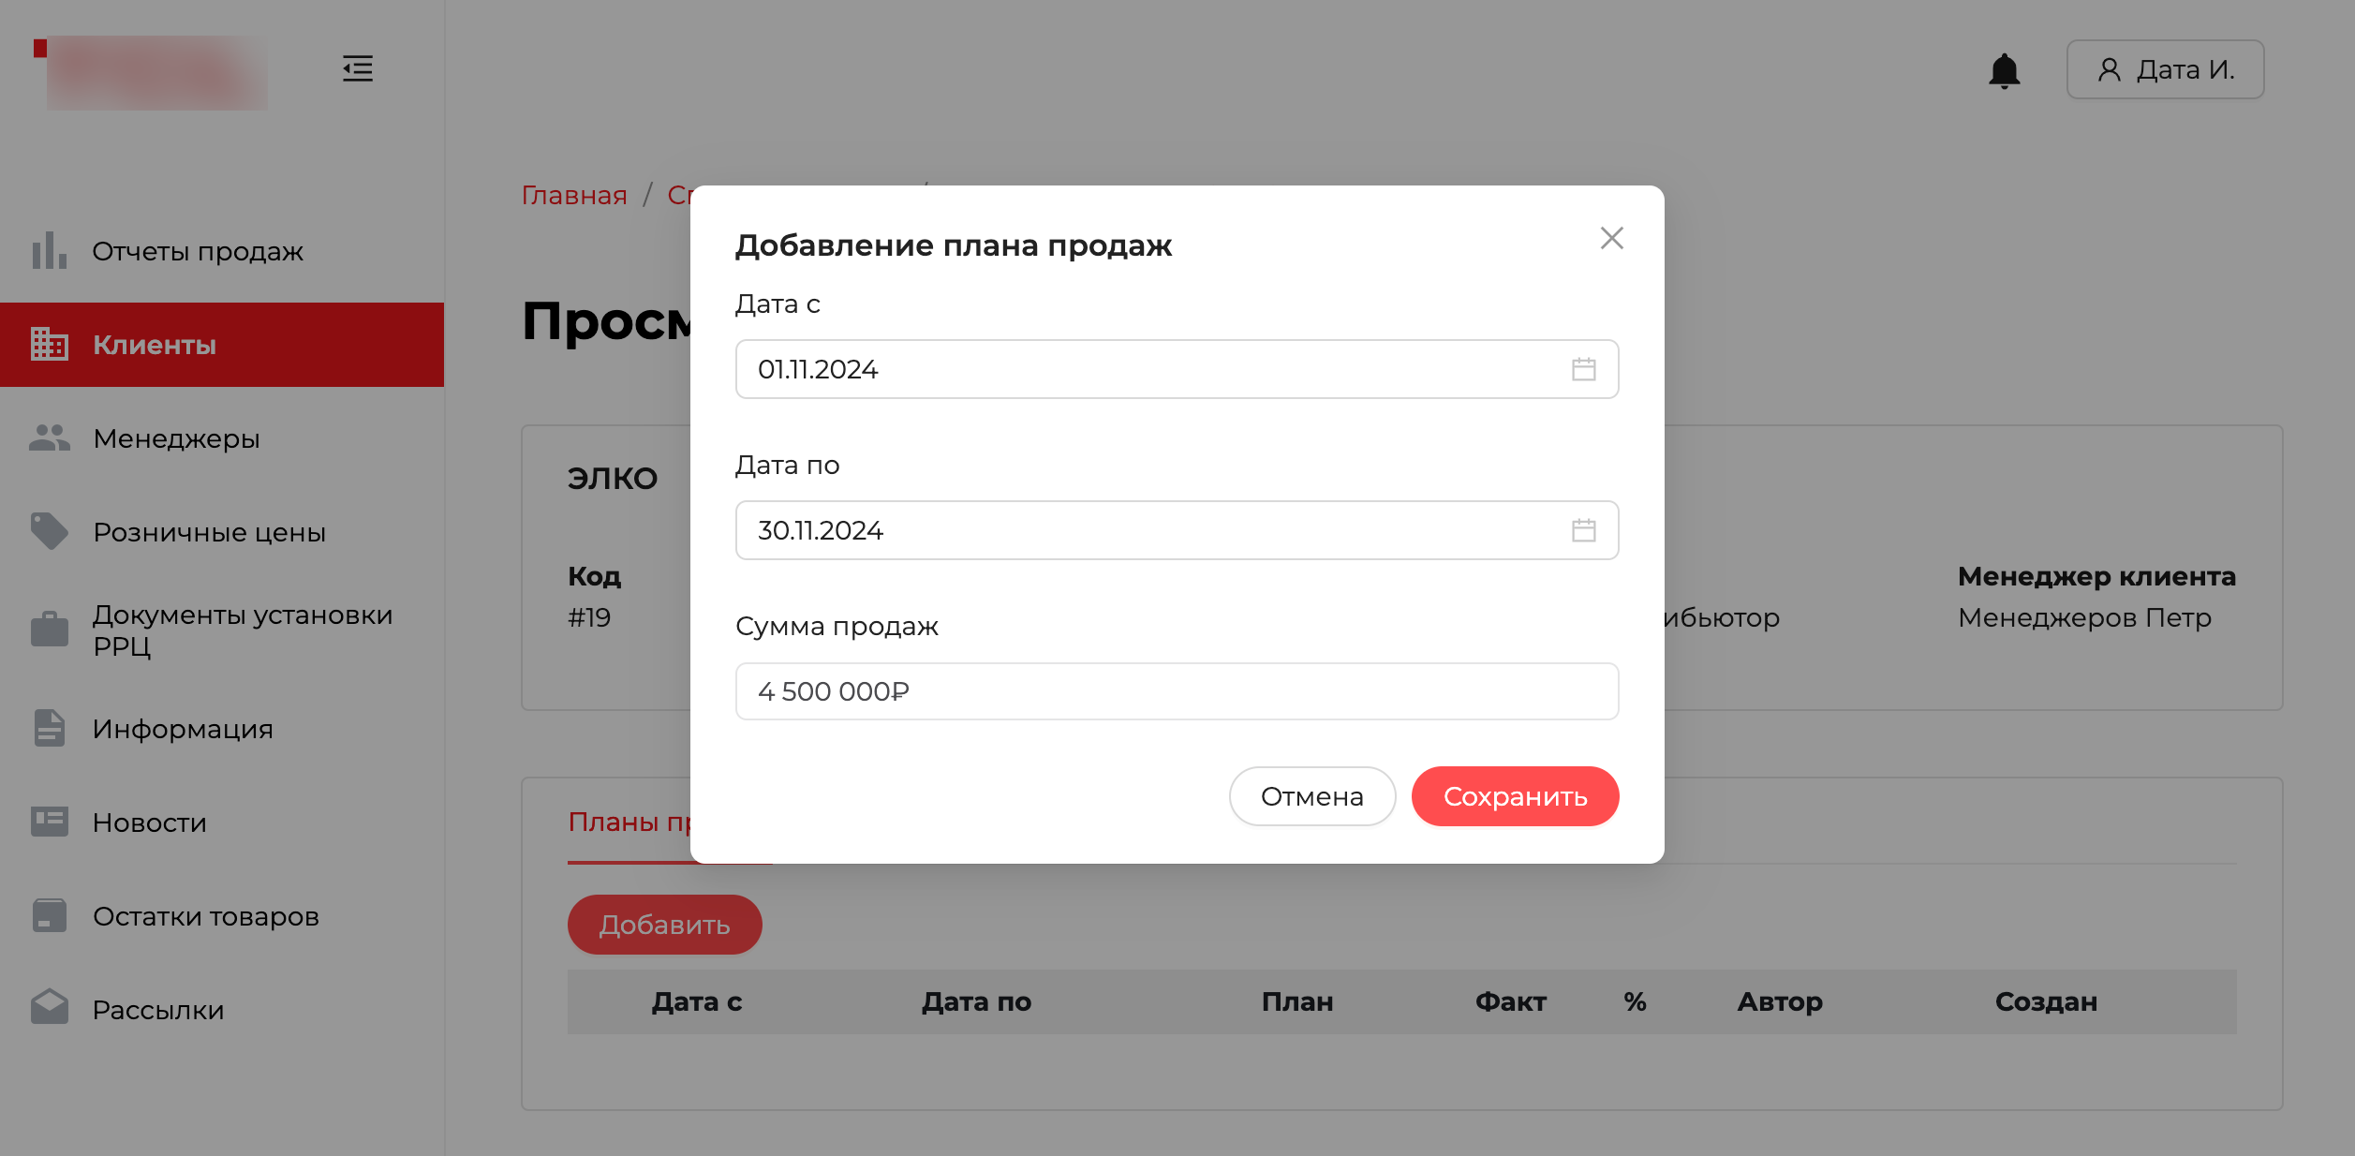Viewport: 2355px width, 1156px height.
Task: Click the building icon next to Клиенты
Action: click(x=49, y=345)
